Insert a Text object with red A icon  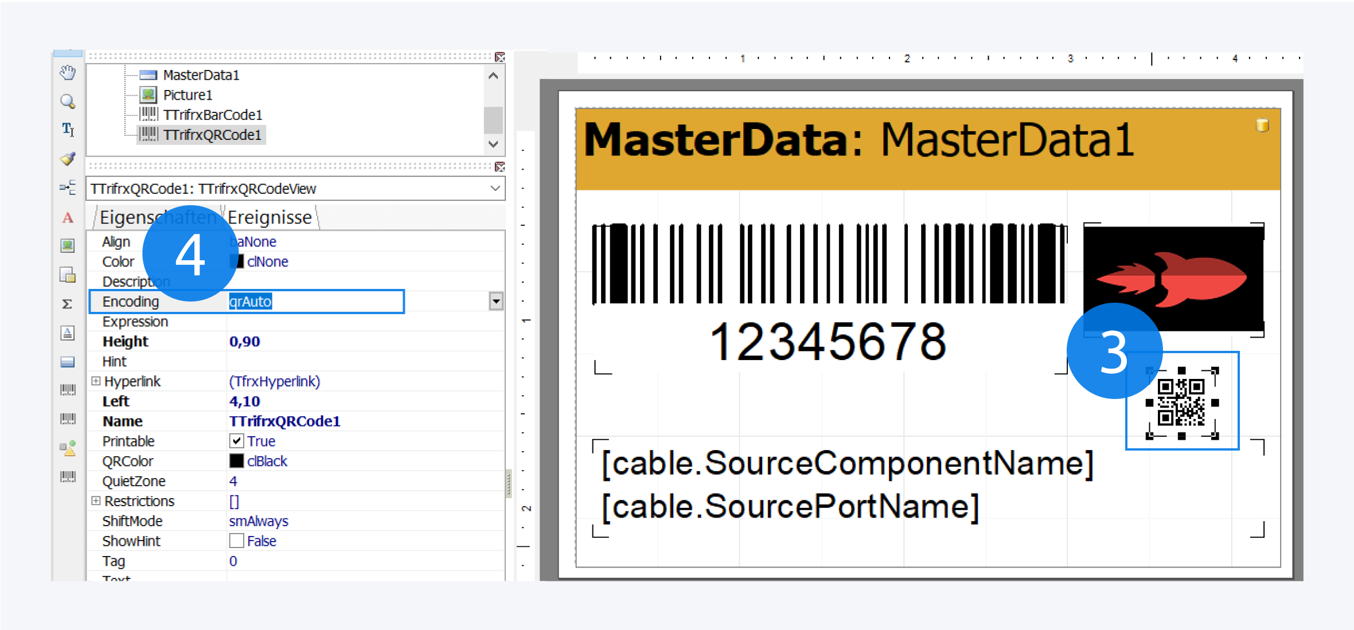point(68,217)
